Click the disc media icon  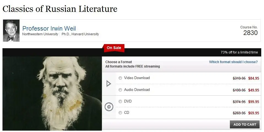pos(109,107)
